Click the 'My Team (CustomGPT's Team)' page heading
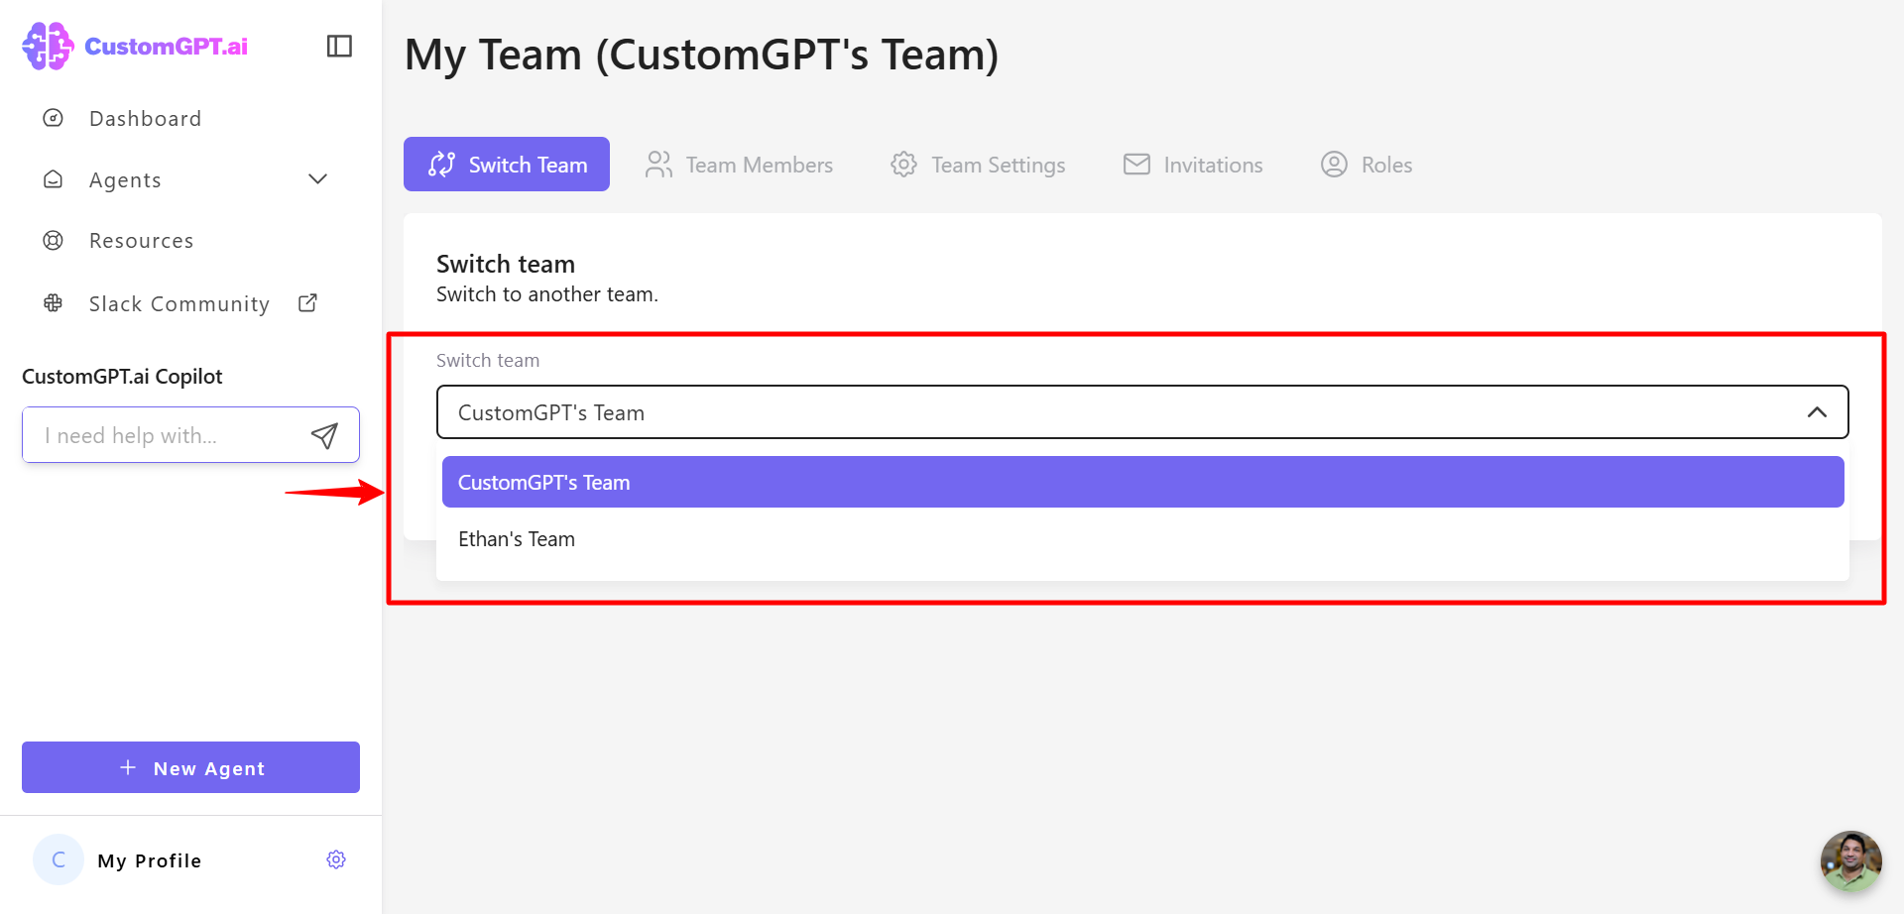The height and width of the screenshot is (914, 1904). tap(701, 55)
